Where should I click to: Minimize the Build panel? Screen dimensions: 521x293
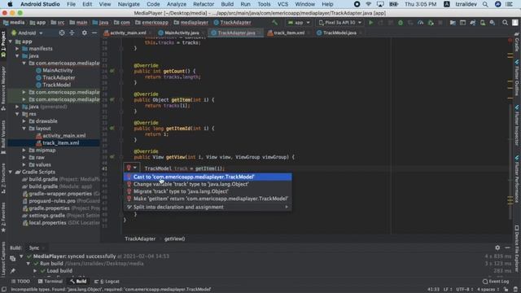[507, 247]
